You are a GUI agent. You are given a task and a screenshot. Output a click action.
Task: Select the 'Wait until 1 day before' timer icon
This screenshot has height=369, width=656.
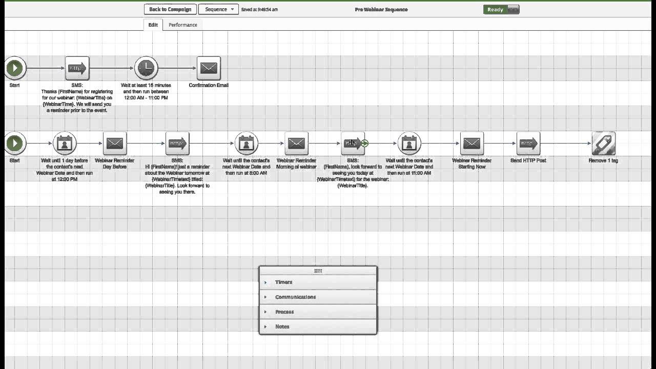tap(65, 143)
